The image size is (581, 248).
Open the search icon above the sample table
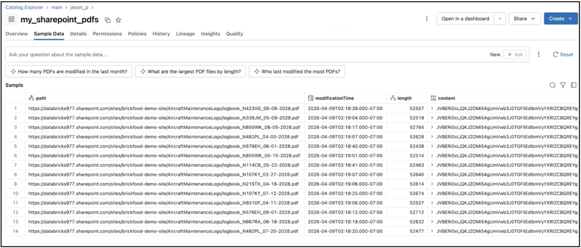pyautogui.click(x=553, y=85)
